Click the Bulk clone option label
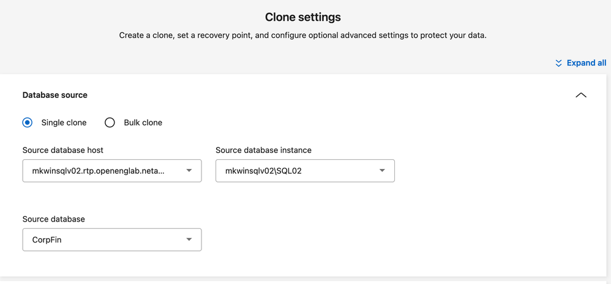Screen dimensions: 611x284 (143, 122)
